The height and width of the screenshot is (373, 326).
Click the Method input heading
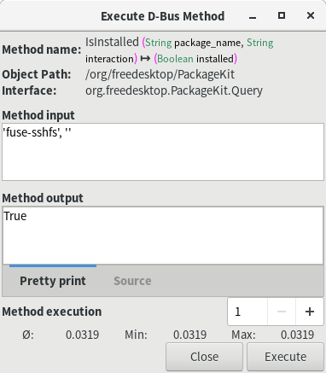click(38, 115)
